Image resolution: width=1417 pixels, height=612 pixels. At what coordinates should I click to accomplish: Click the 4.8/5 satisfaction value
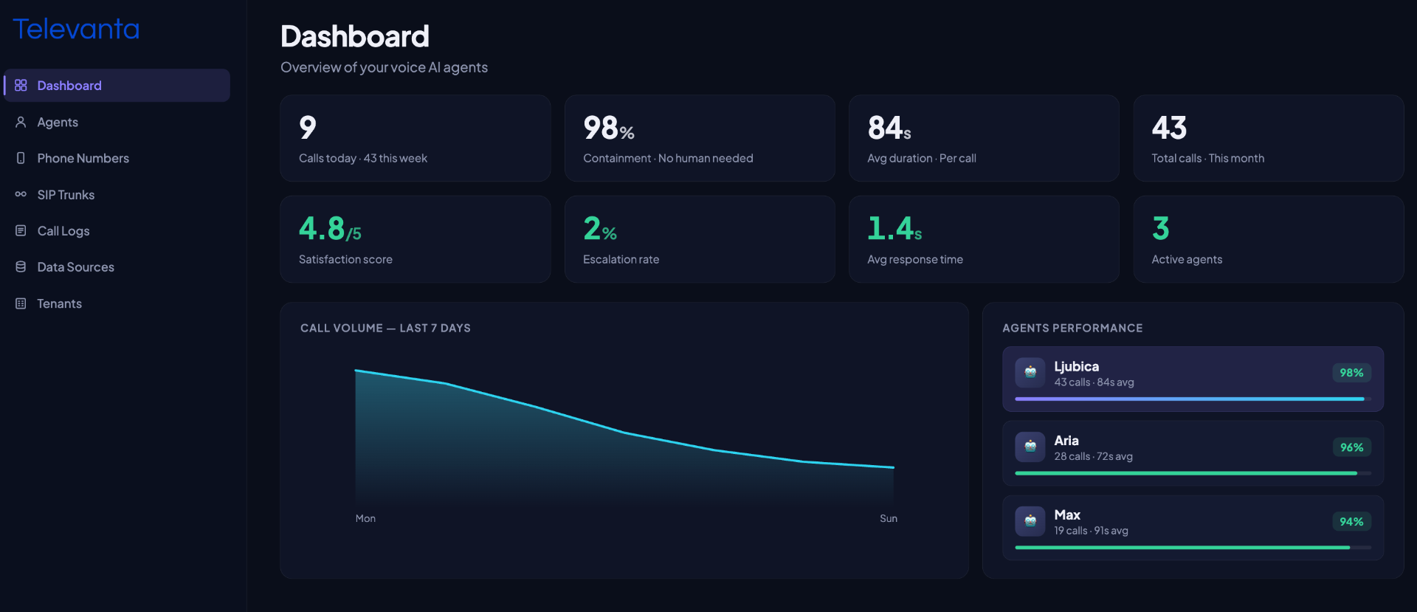pos(330,229)
